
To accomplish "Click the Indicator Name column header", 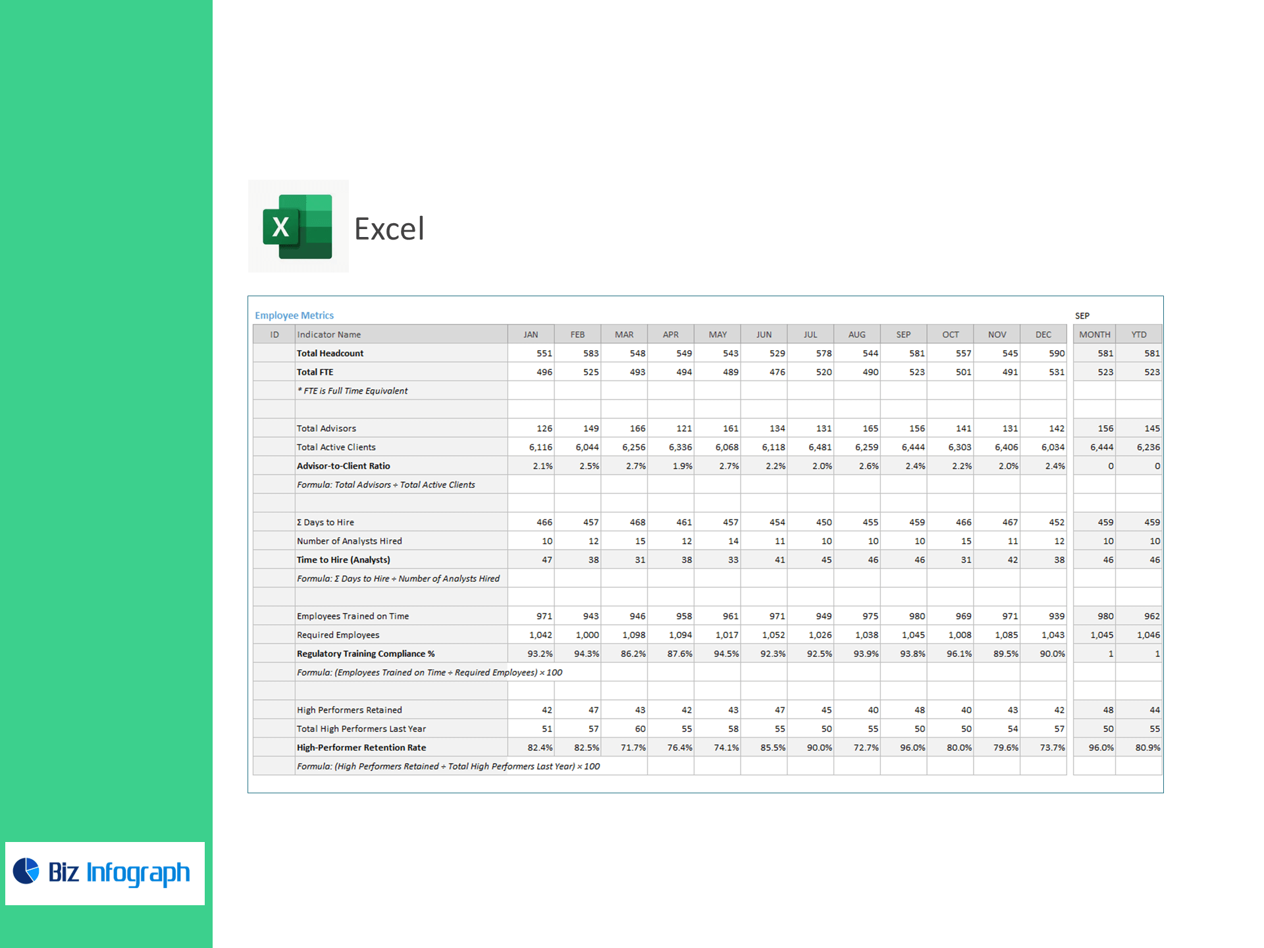I will (329, 334).
